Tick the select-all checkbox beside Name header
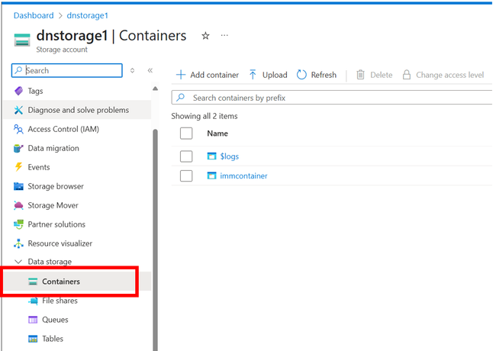The width and height of the screenshot is (493, 351). [x=186, y=134]
